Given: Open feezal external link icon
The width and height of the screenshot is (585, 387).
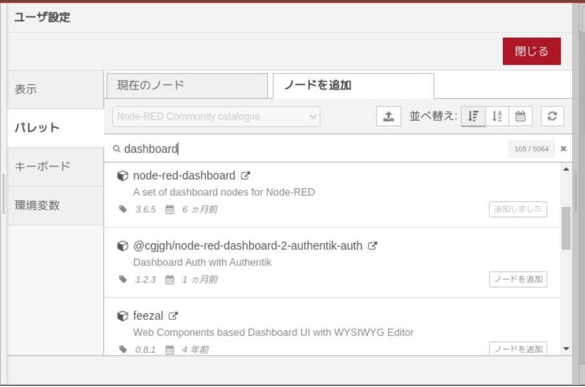Looking at the screenshot, I should click(173, 316).
